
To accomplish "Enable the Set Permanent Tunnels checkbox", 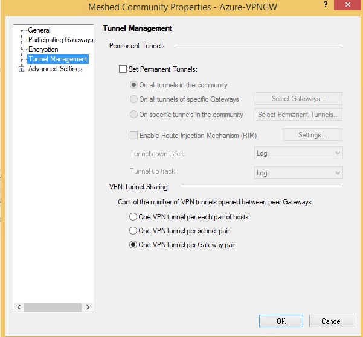I will click(x=123, y=69).
